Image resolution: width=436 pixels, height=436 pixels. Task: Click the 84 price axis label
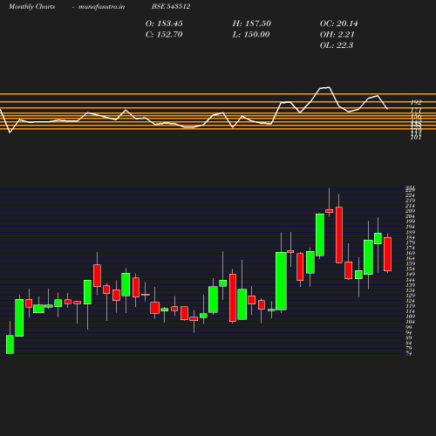click(x=409, y=343)
